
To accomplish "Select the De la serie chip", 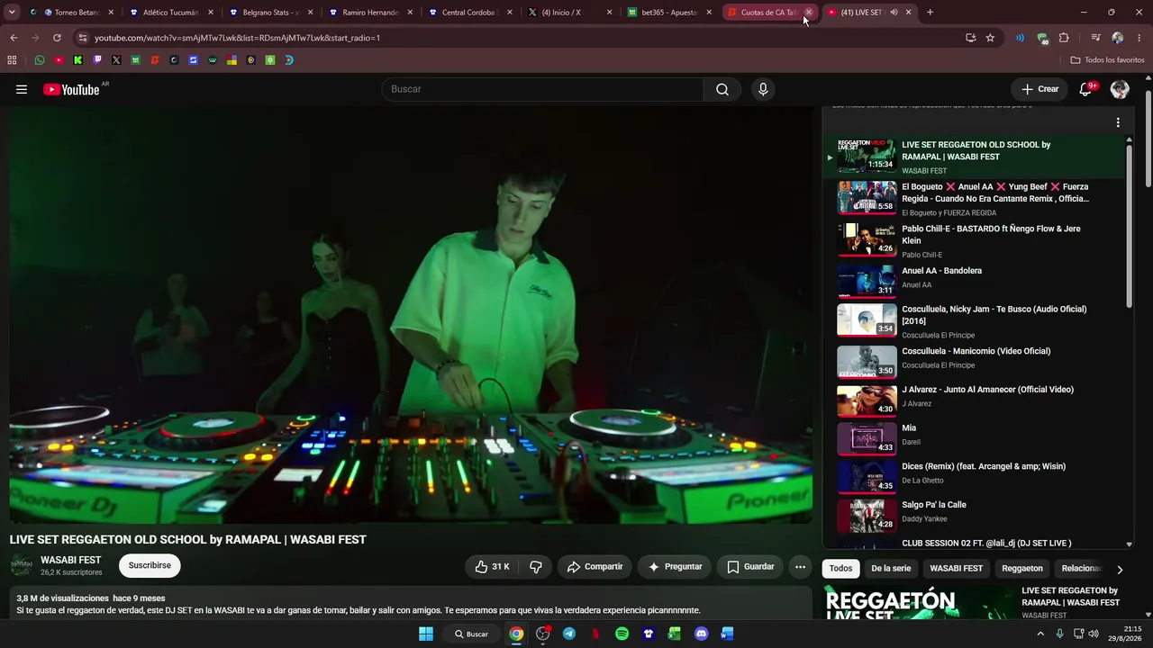I will coord(891,569).
